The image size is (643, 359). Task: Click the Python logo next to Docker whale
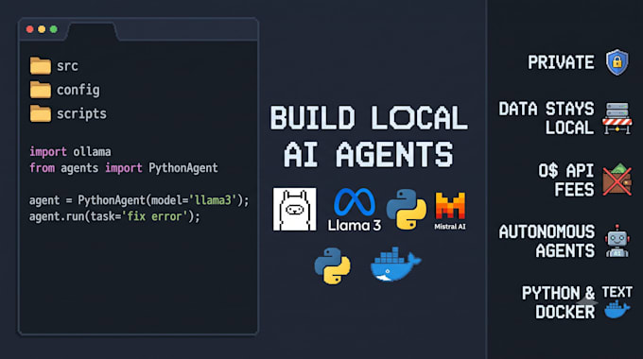click(x=332, y=265)
